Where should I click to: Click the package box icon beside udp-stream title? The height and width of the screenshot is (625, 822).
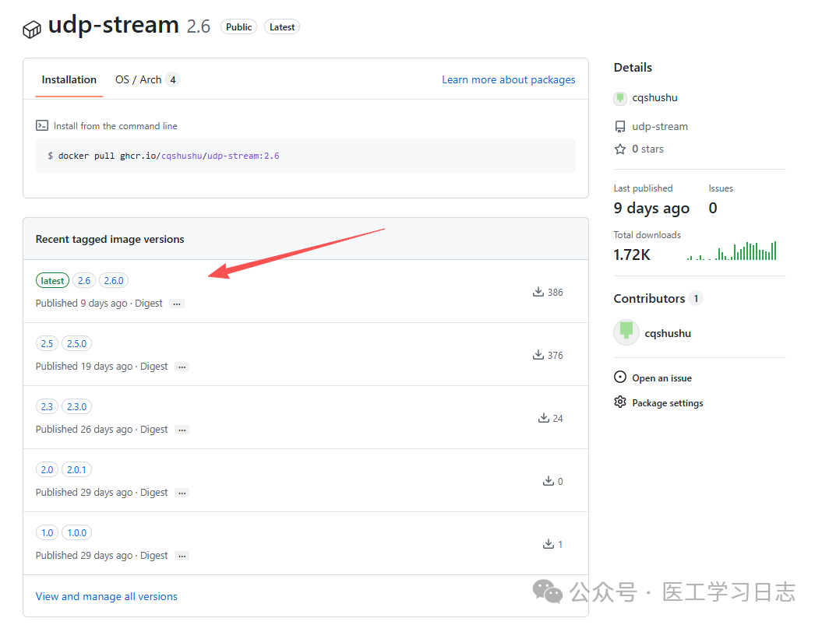[32, 30]
